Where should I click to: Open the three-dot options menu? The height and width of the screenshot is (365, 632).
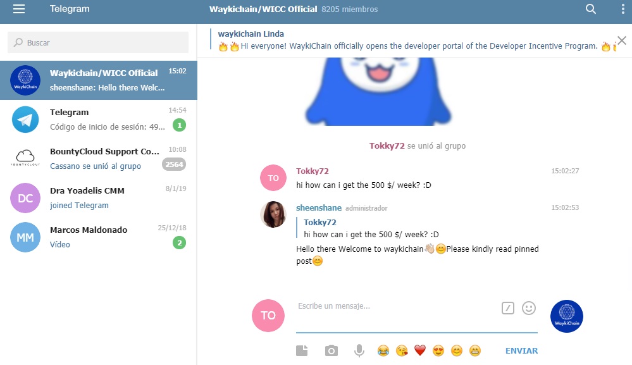(623, 9)
